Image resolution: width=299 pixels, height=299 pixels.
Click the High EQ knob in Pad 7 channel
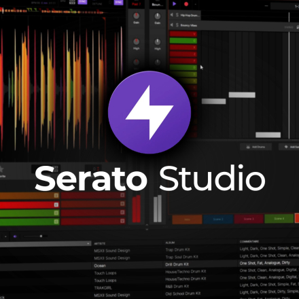[x=136, y=41]
